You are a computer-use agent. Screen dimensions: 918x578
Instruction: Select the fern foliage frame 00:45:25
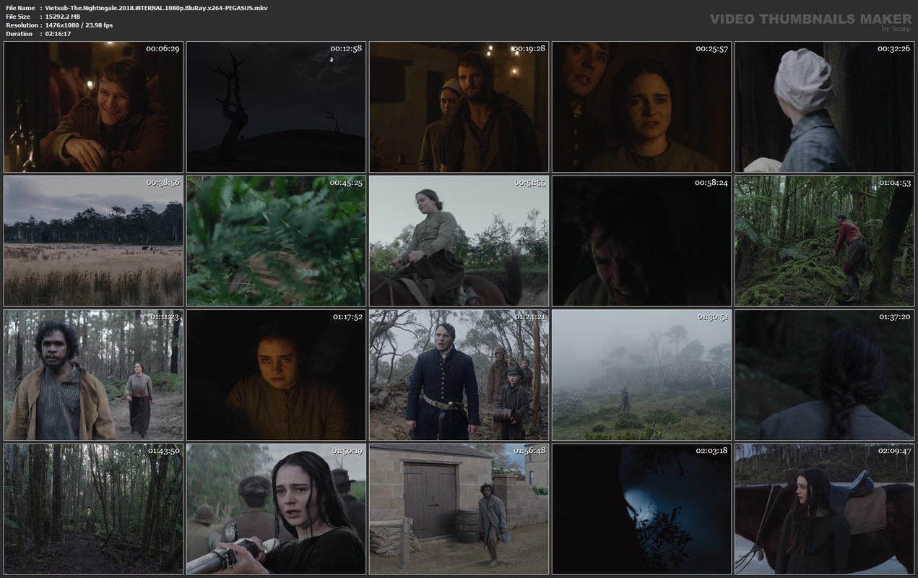276,241
